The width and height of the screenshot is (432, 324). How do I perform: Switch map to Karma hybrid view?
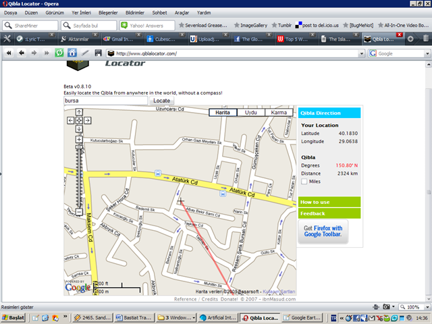pyautogui.click(x=279, y=113)
